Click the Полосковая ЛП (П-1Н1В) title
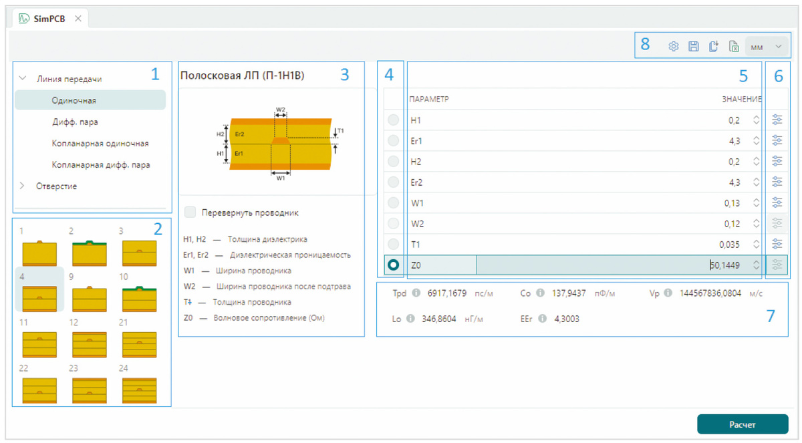The image size is (802, 443). coord(243,76)
